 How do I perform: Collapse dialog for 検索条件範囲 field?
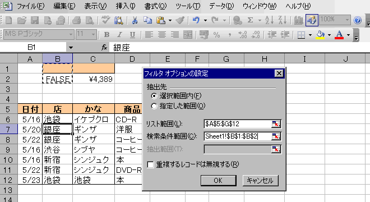(276, 136)
